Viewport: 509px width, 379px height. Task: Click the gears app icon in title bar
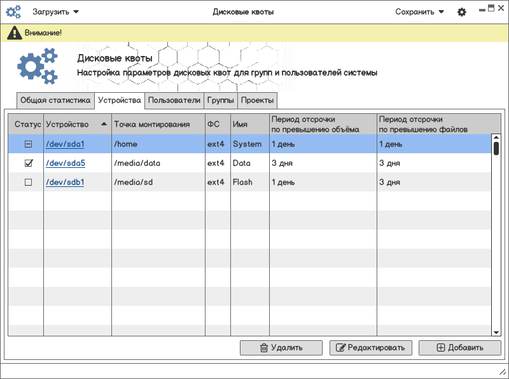tap(13, 11)
